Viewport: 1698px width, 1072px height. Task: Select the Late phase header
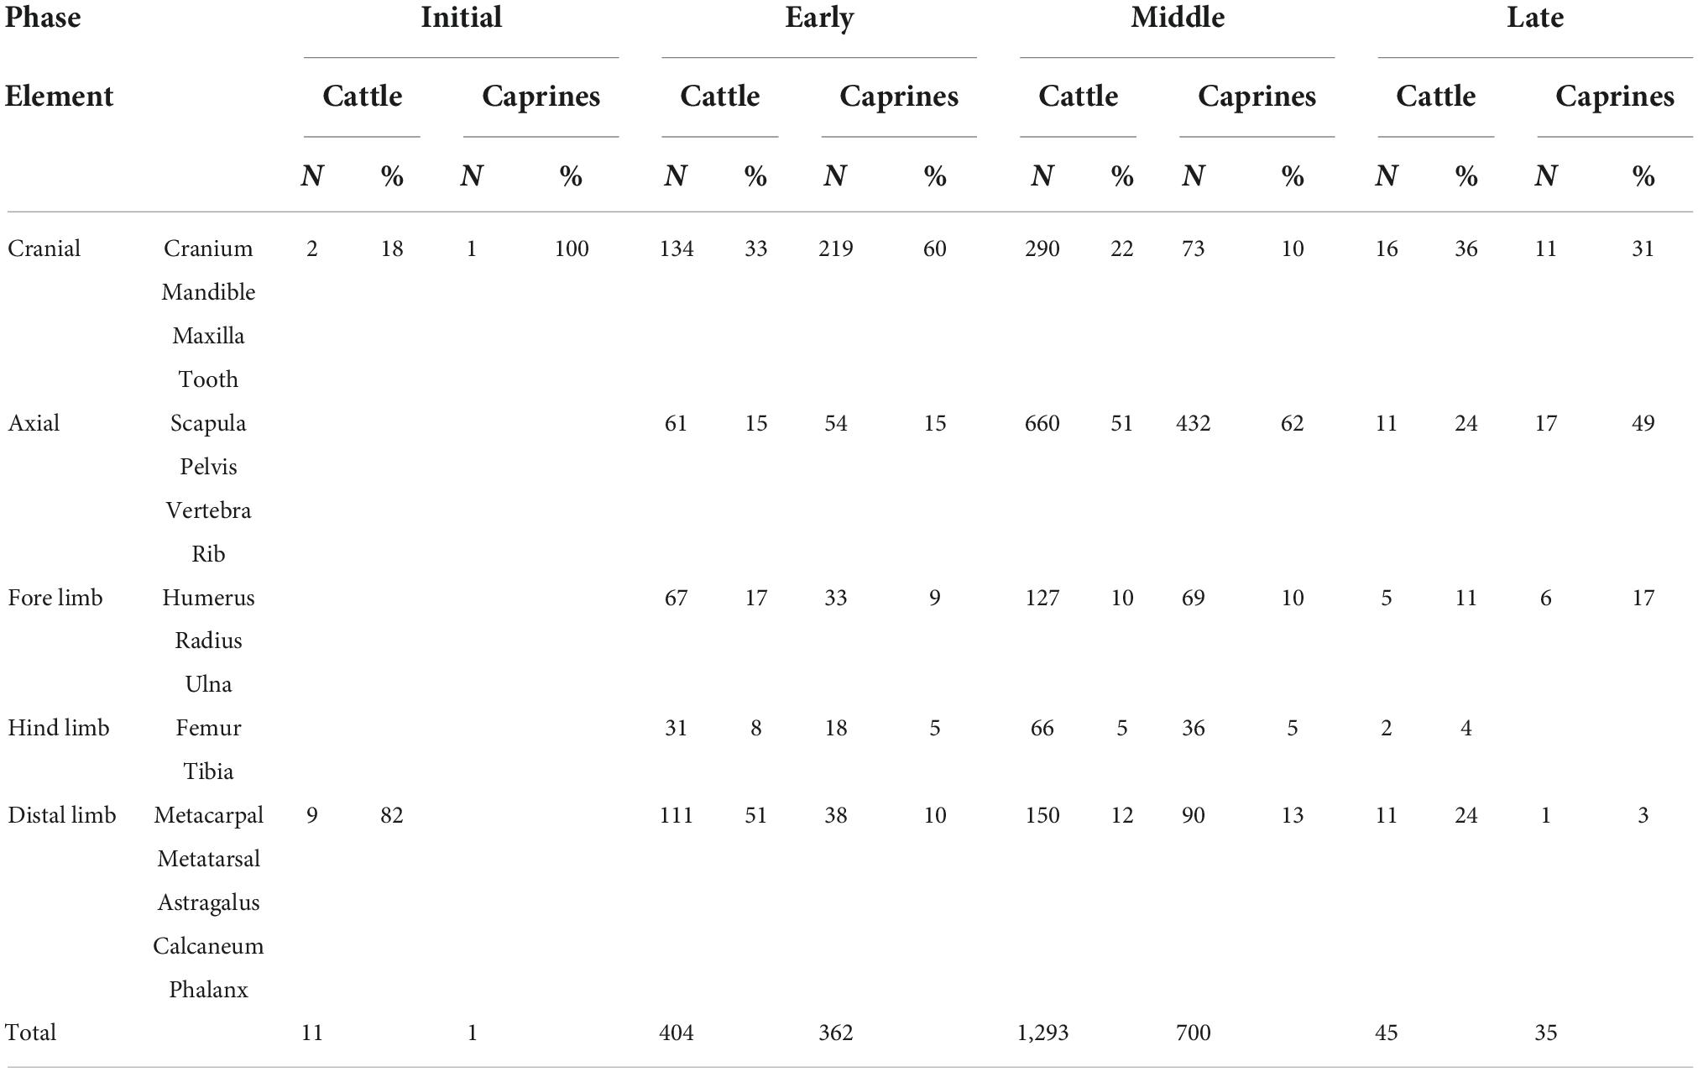1535,17
